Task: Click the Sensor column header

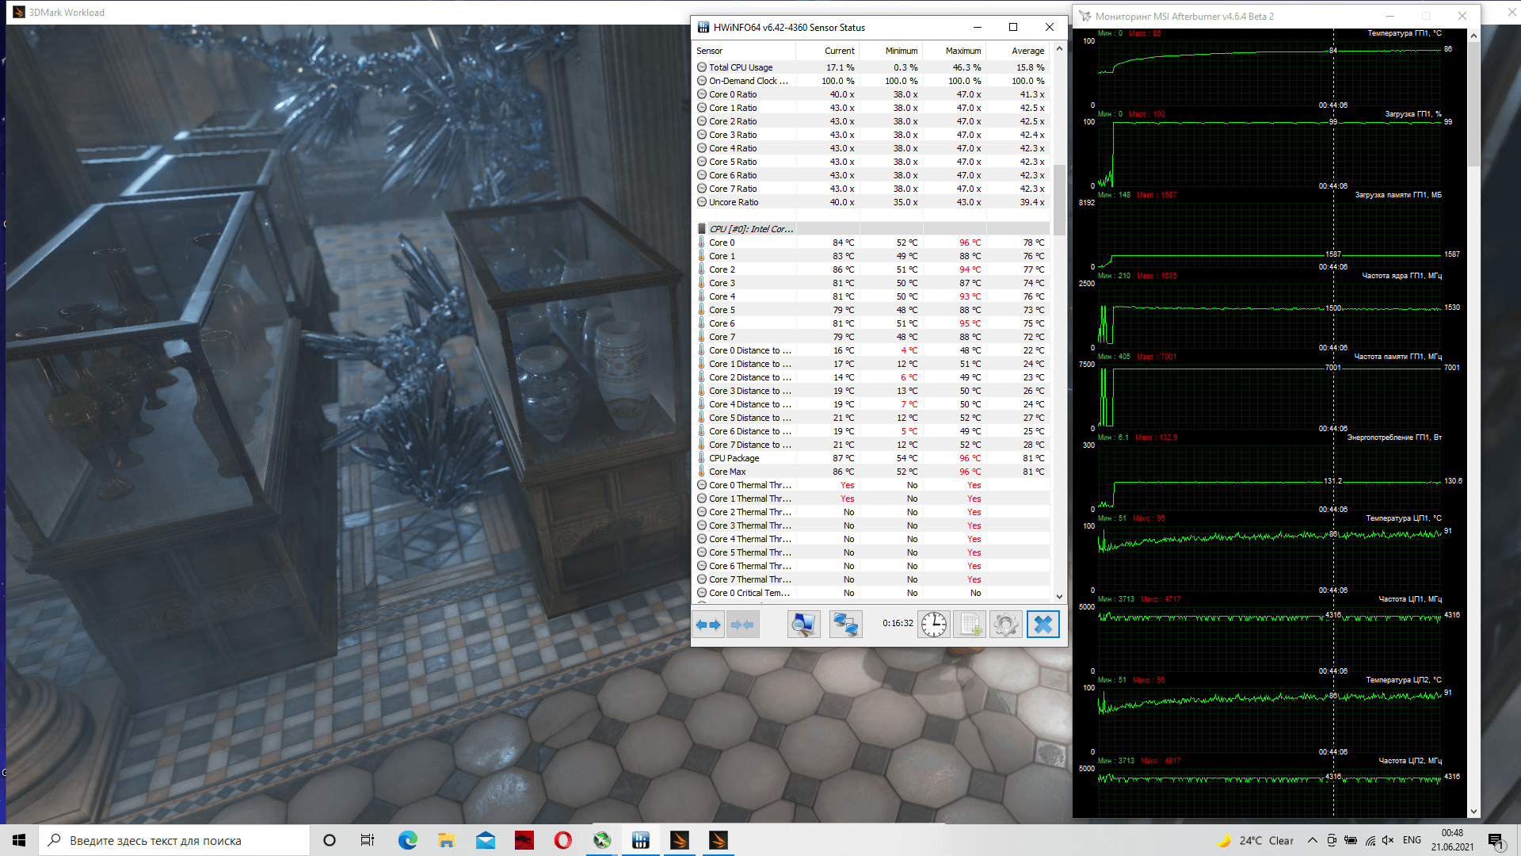Action: tap(710, 51)
